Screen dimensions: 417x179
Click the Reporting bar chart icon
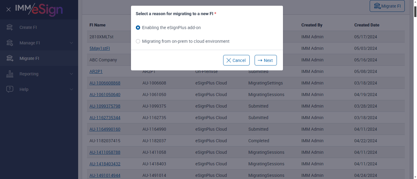[x=10, y=74]
